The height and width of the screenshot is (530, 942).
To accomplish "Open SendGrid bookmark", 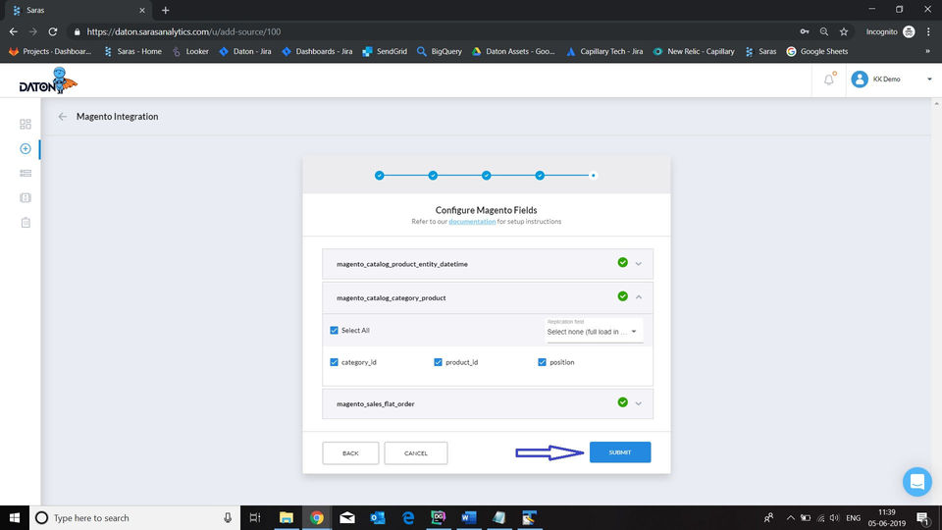I will [x=385, y=52].
